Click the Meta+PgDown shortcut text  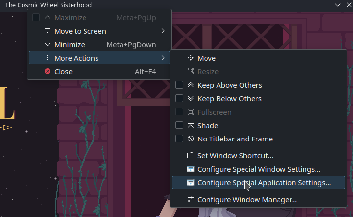coord(131,45)
